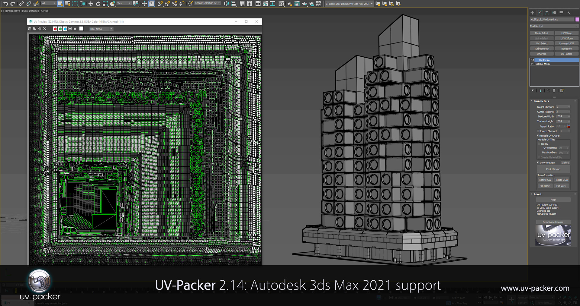This screenshot has width=580, height=306.
Task: Click Configure Modifier Sets icon
Action: (x=562, y=90)
